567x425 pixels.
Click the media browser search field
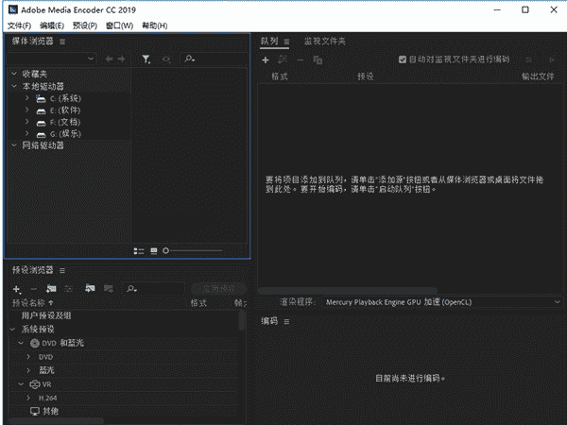click(213, 59)
